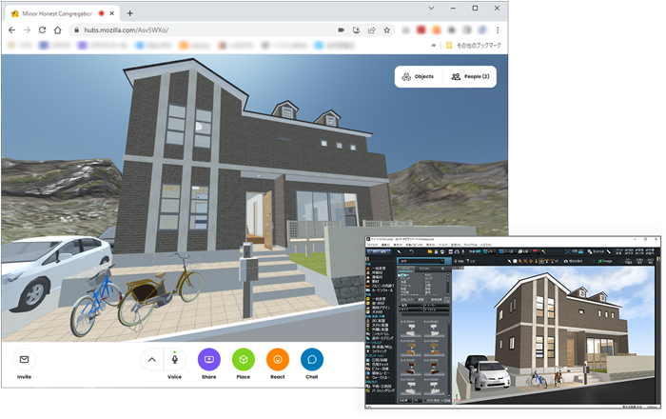
Task: Open the Invite envelope icon
Action: tap(24, 360)
